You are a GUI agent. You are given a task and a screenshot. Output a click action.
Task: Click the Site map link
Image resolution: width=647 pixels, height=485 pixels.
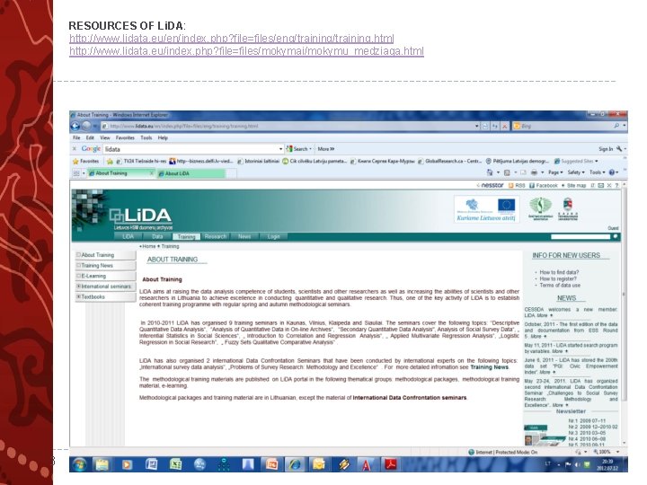576,186
